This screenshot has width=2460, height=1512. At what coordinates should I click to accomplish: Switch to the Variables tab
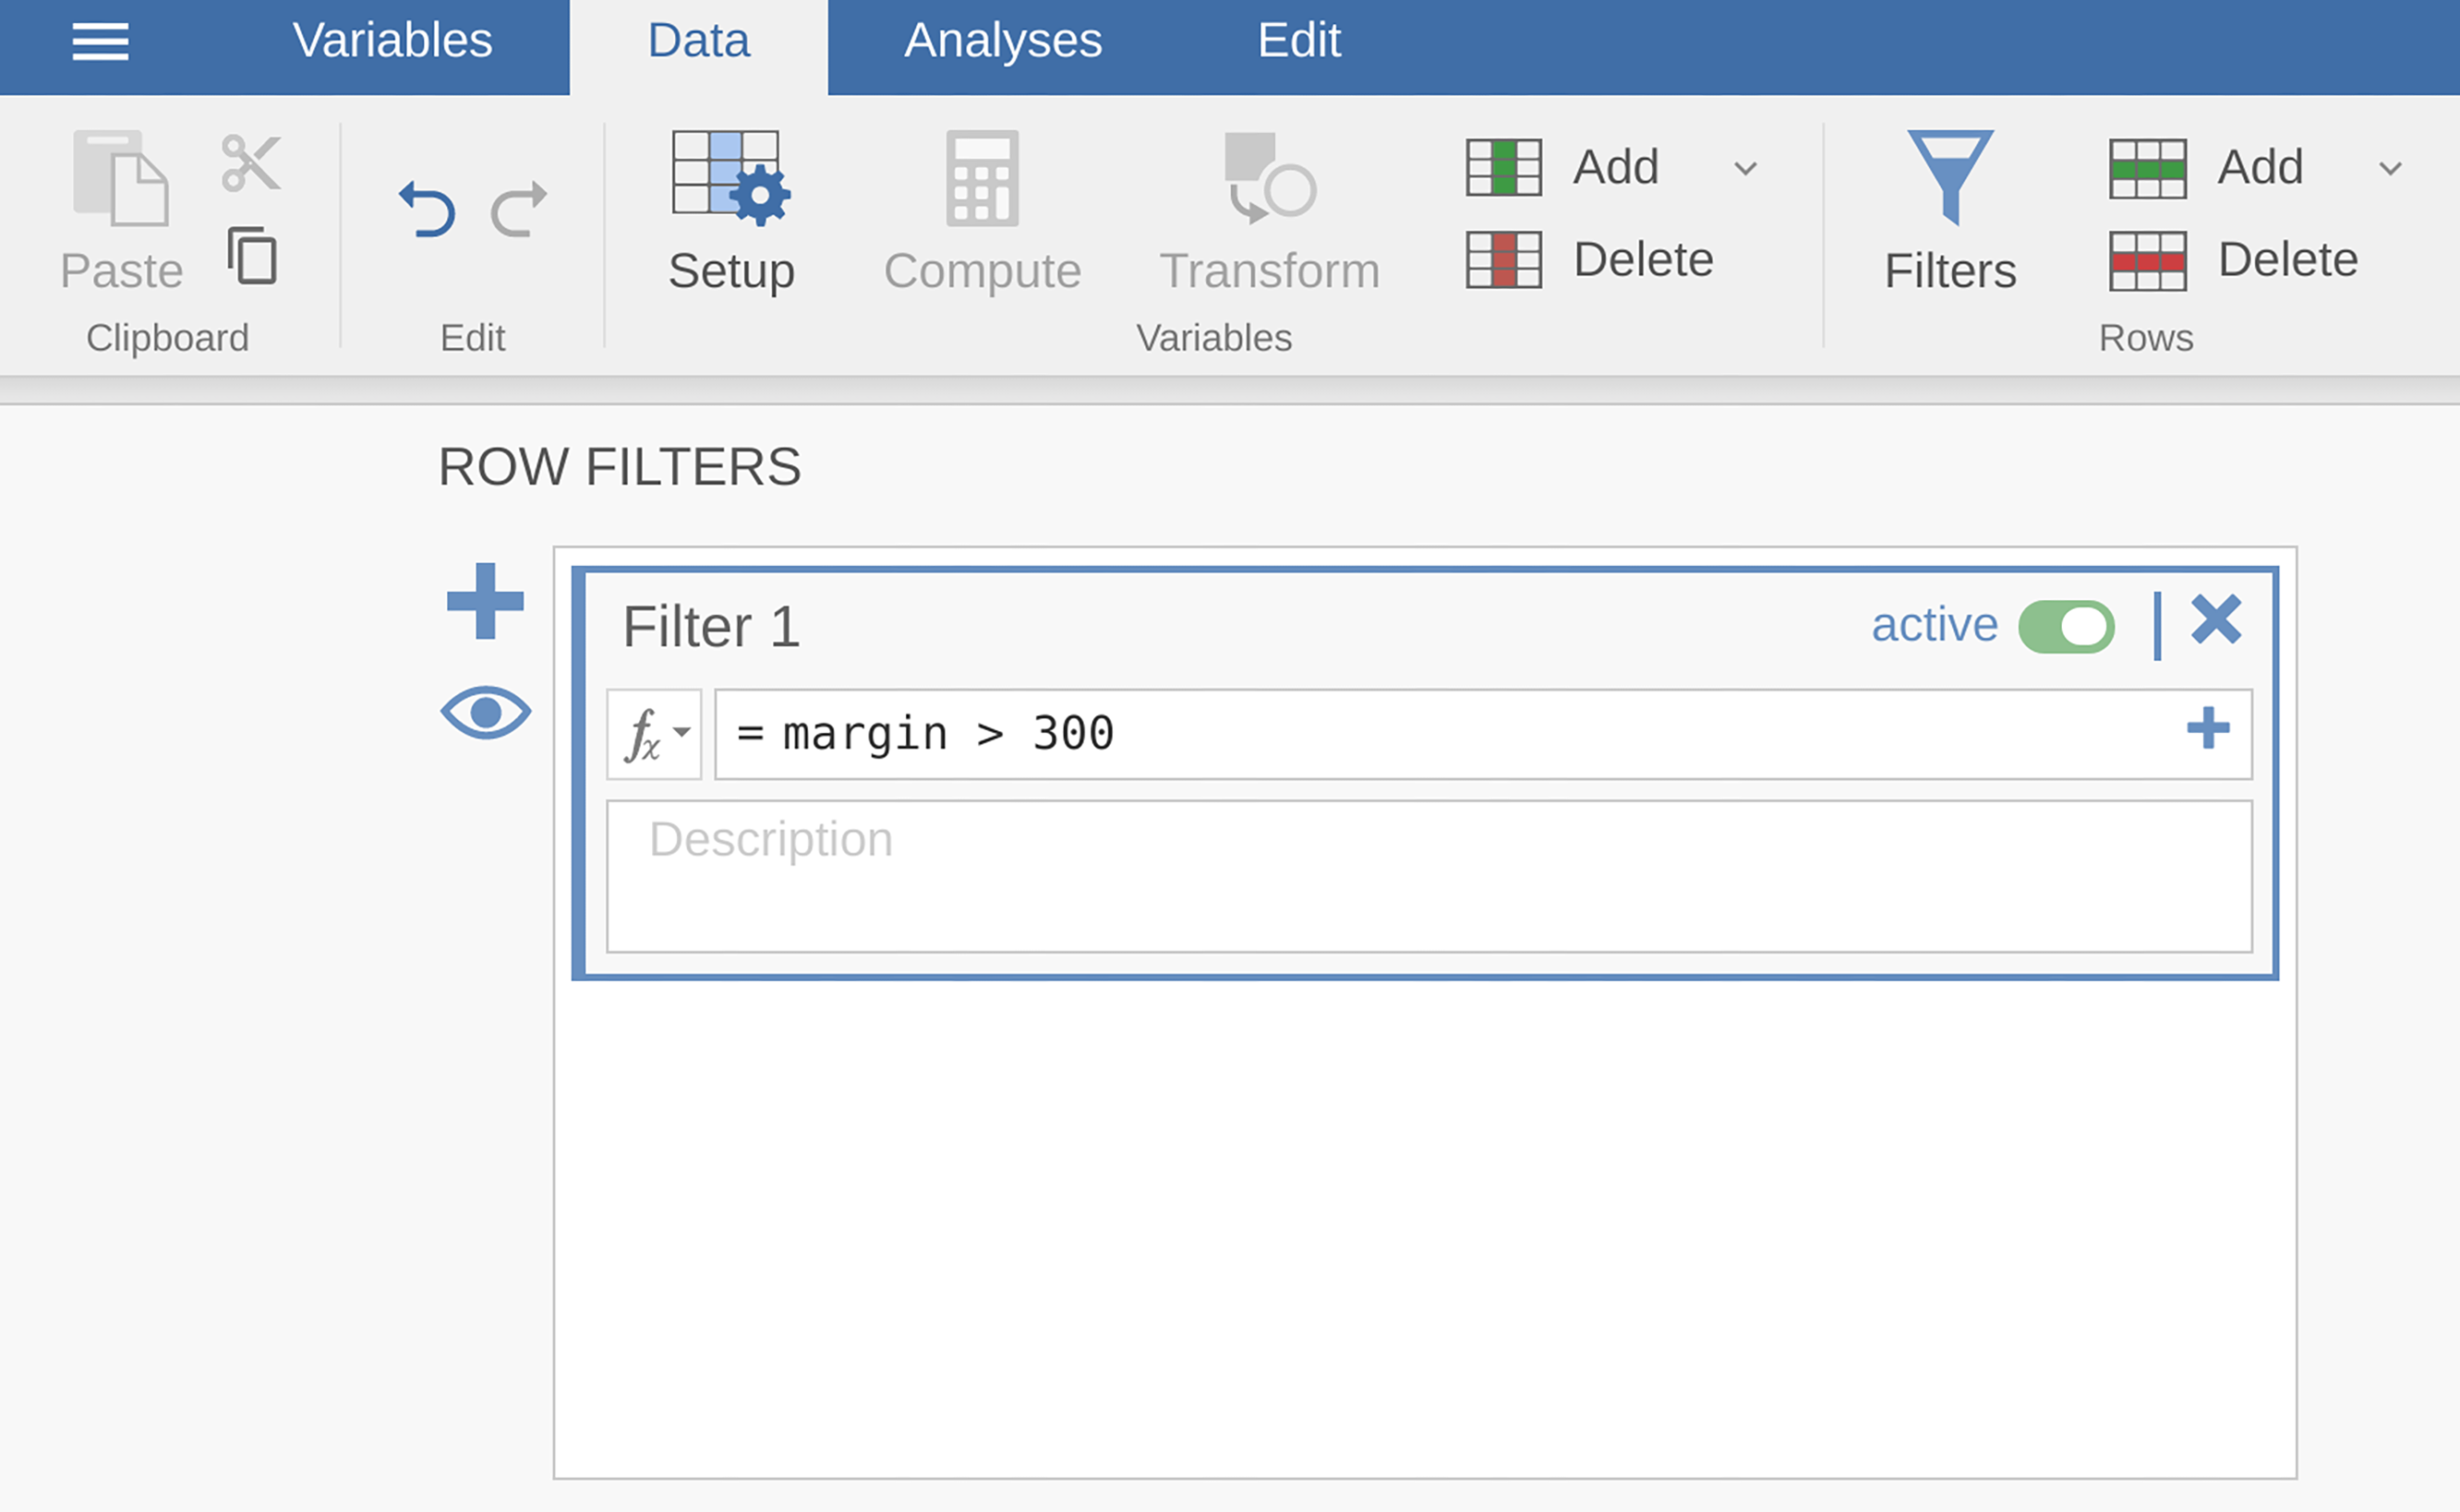click(392, 41)
